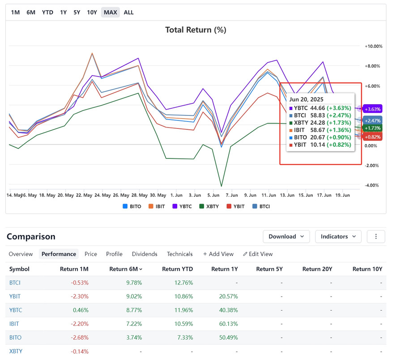Screen dimensions: 401x358
Task: Switch to the Dividends tab
Action: (x=145, y=254)
